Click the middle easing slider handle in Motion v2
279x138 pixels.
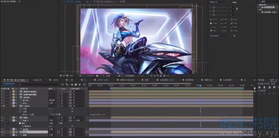tap(214, 11)
